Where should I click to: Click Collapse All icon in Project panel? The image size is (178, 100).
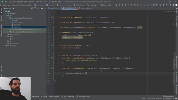tap(38, 8)
